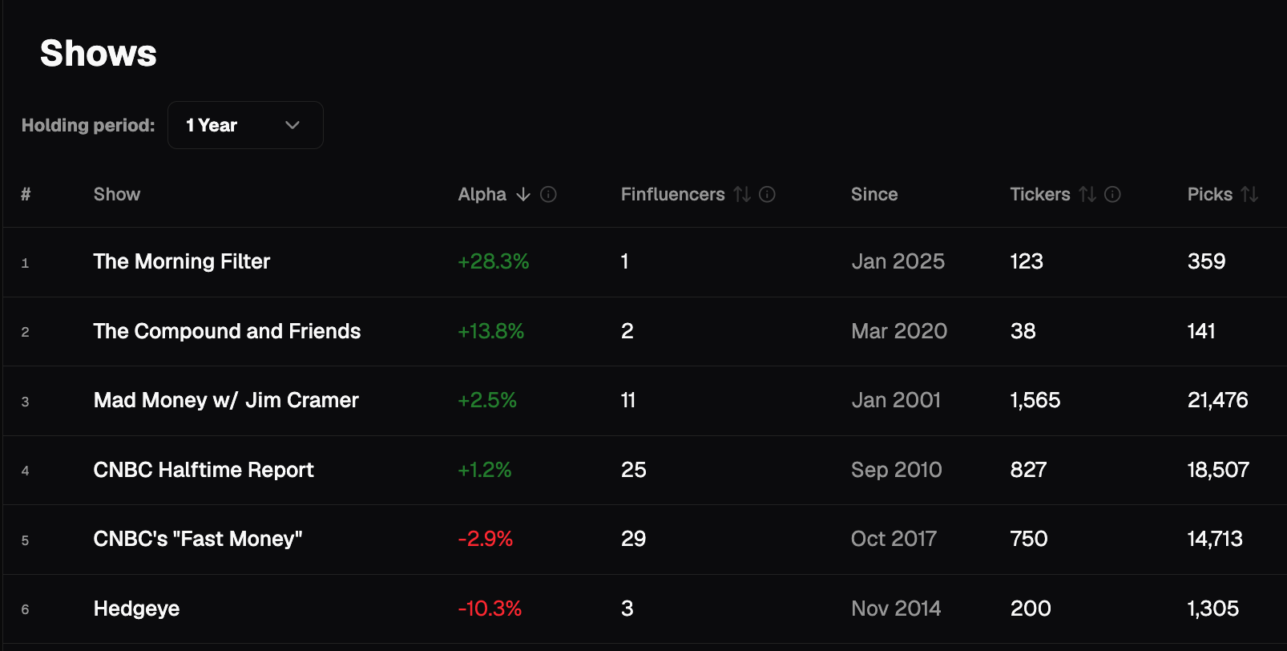Sort by Picks using the arrows icon
Viewport: 1287px width, 651px height.
[x=1249, y=194]
